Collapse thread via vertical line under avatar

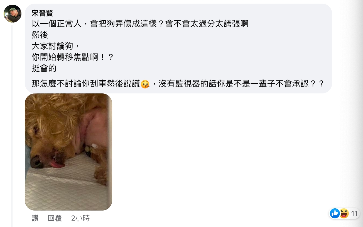point(12,126)
